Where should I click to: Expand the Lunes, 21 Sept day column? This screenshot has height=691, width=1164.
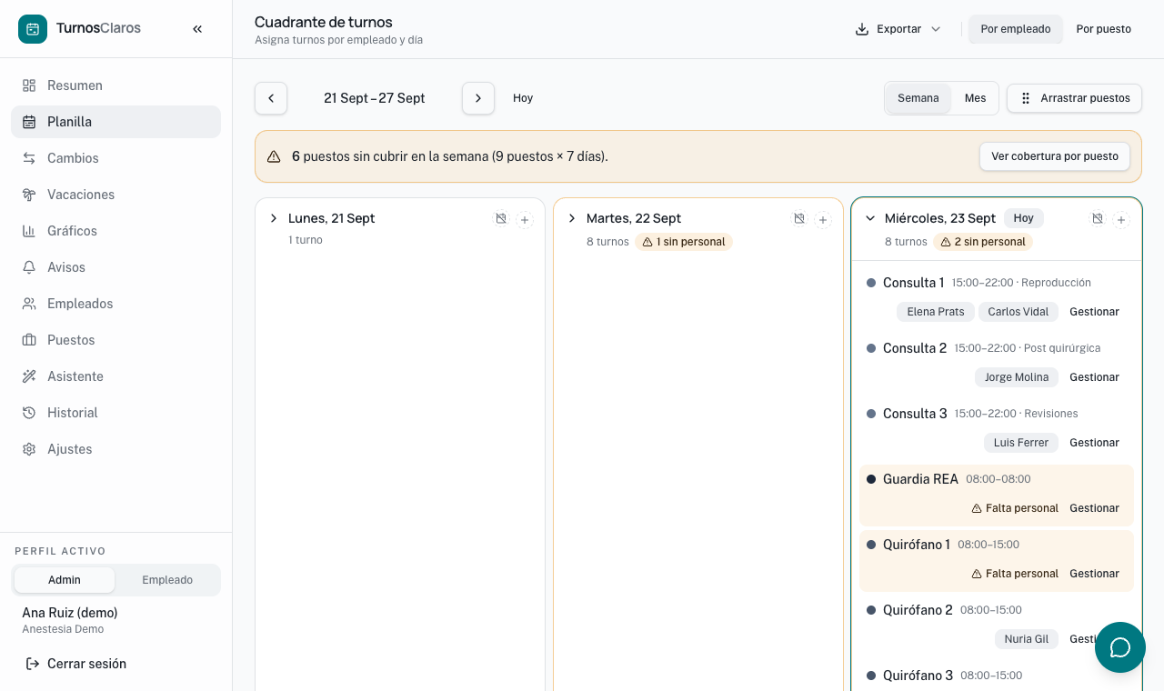click(x=274, y=218)
